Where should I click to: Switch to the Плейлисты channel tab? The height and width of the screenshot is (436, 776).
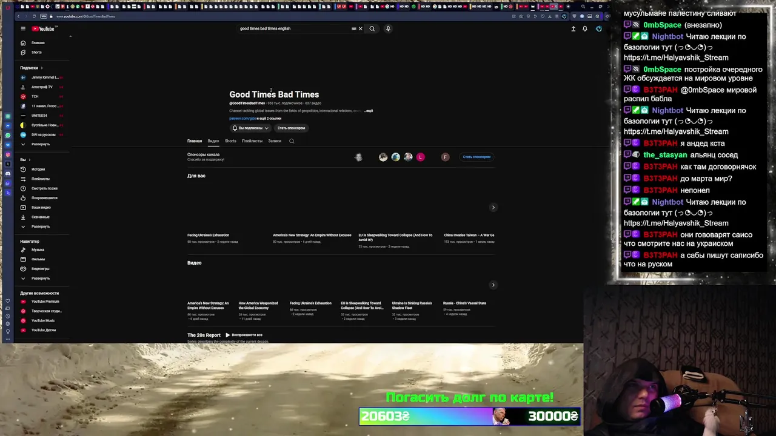point(252,141)
